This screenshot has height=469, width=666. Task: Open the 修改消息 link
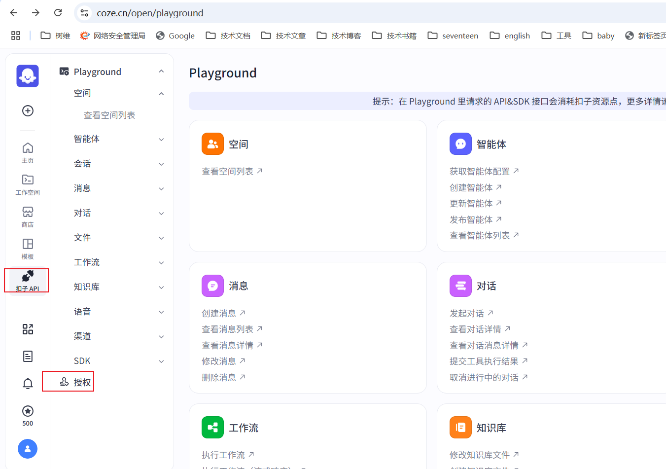click(x=223, y=361)
